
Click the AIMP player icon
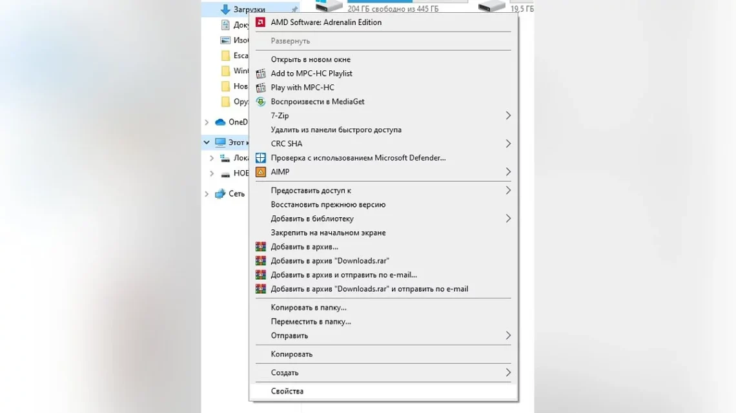(x=261, y=171)
